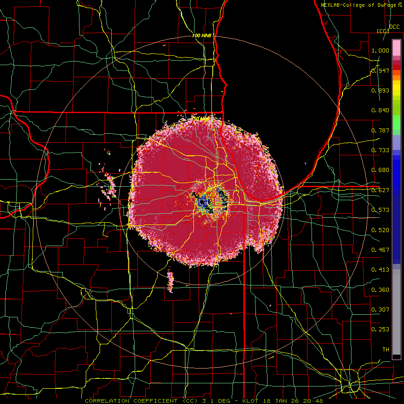Click the 0.413 legend value
404x404 pixels.
click(x=380, y=270)
